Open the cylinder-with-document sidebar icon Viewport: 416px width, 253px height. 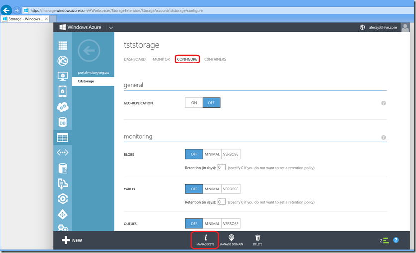(x=63, y=168)
